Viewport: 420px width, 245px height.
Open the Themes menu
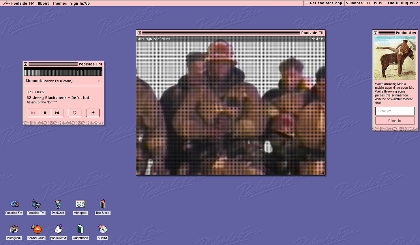click(x=59, y=3)
